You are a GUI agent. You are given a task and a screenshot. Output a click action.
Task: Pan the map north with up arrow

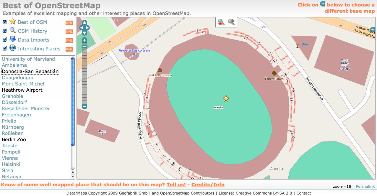(84, 22)
